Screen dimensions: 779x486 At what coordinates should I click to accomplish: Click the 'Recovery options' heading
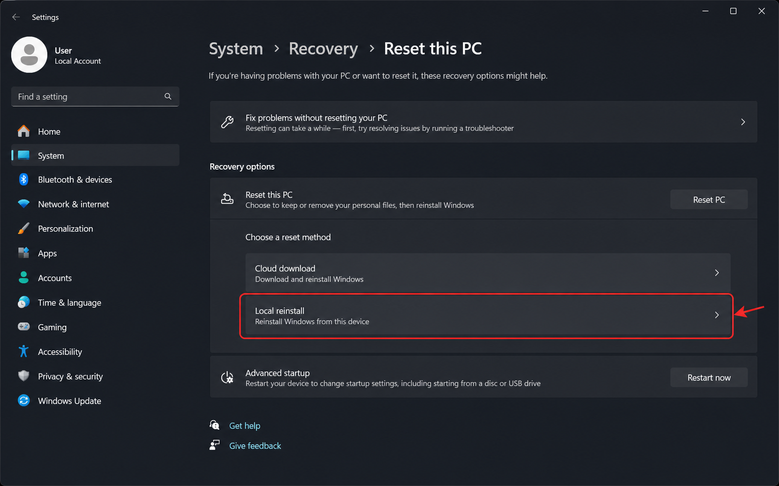(242, 166)
